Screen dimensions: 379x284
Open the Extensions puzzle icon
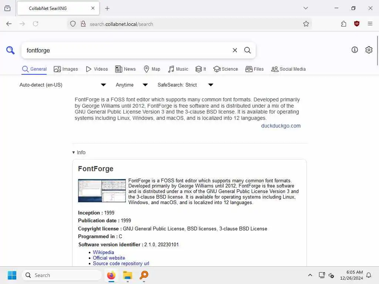[343, 24]
